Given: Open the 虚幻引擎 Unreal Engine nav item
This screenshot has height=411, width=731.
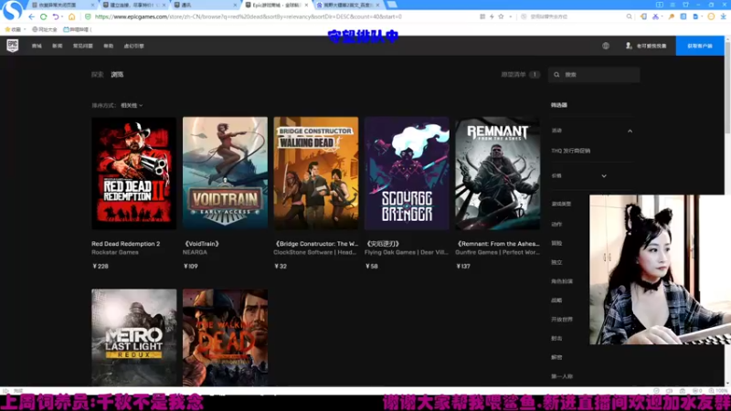Looking at the screenshot, I should pos(133,46).
